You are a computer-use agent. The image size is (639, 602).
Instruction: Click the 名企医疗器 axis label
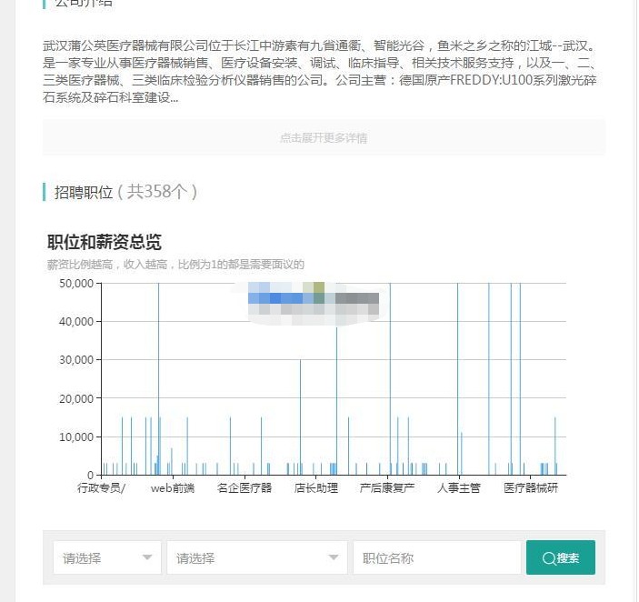tap(245, 487)
